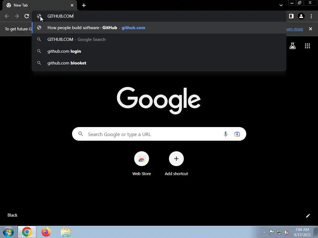
Task: Open the profile avatar menu
Action: pyautogui.click(x=301, y=16)
